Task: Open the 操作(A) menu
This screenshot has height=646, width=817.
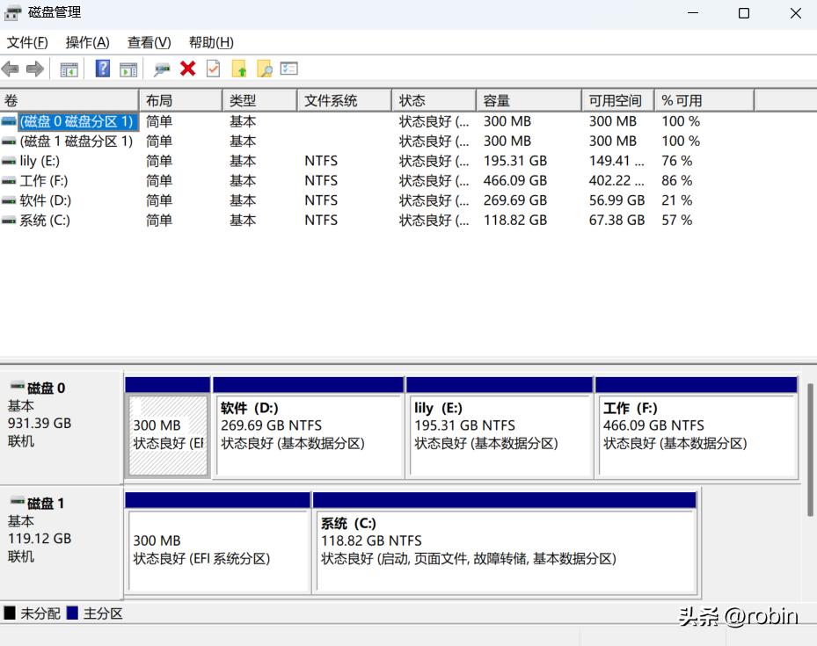Action: coord(86,42)
